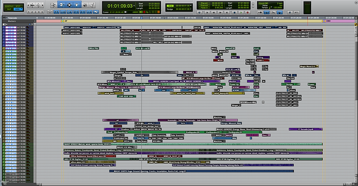This screenshot has width=358, height=186.
Task: Click the Stop transport button
Action: (235, 12)
